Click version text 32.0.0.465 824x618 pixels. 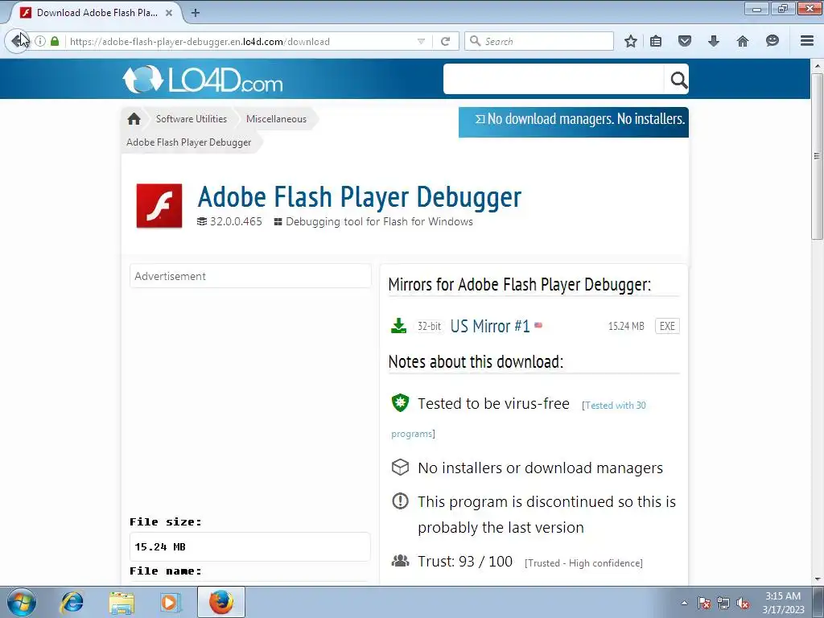coord(236,221)
